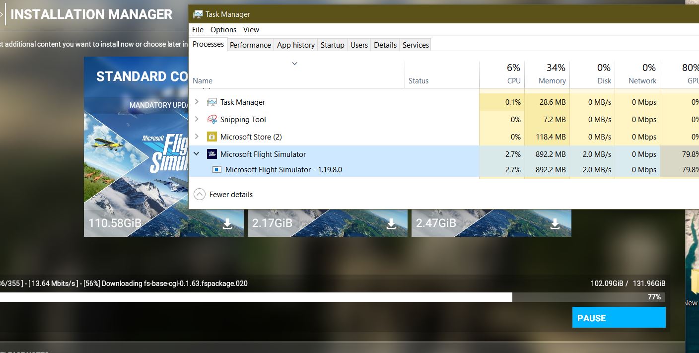Open the Options menu in Task Manager

tap(223, 30)
